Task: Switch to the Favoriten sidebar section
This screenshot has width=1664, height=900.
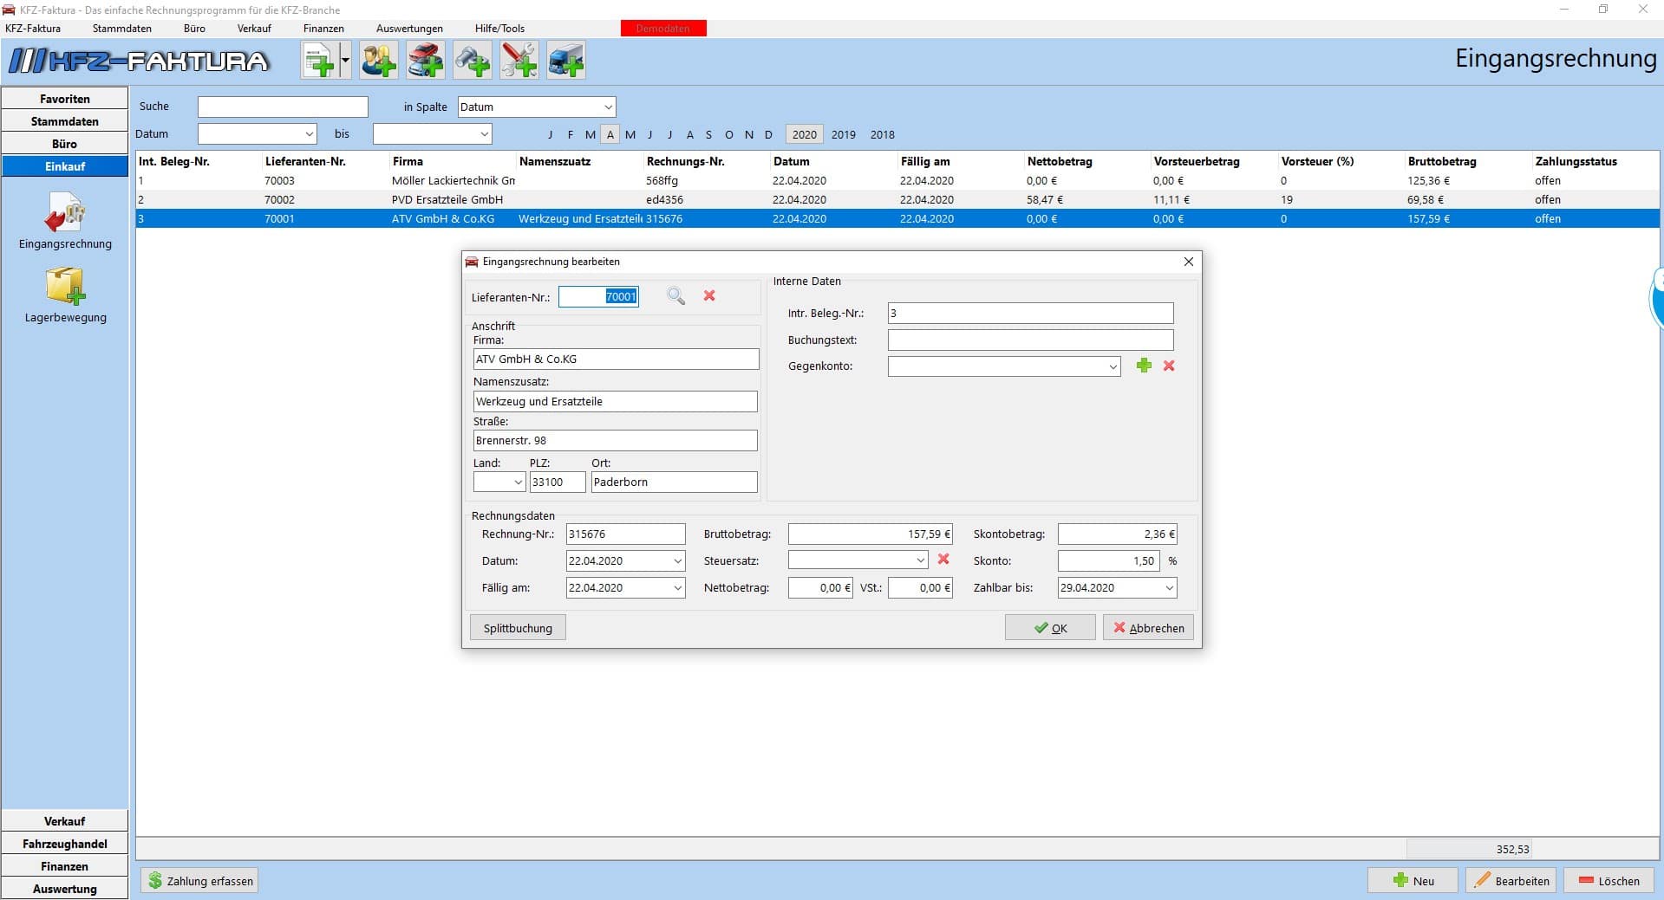Action: point(65,99)
